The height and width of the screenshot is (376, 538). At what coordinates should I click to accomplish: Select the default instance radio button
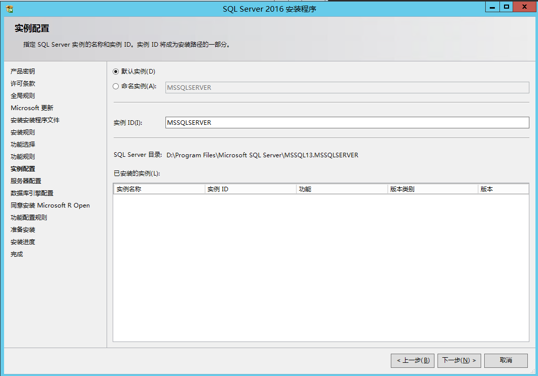[x=116, y=72]
